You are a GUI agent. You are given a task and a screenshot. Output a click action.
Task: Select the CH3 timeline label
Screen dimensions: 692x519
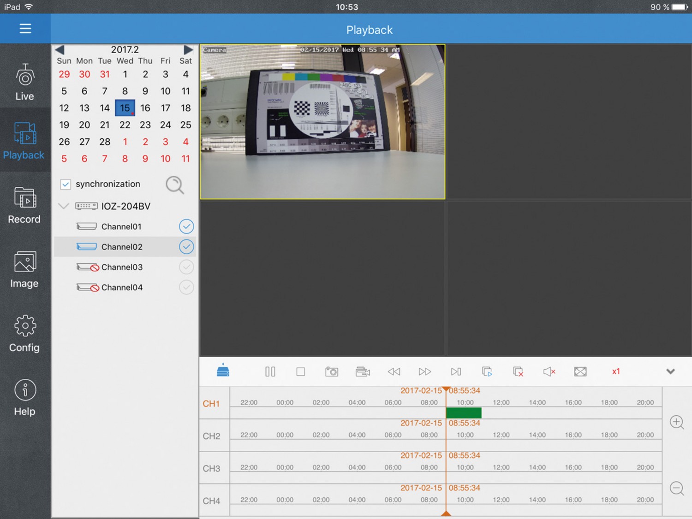tap(211, 468)
